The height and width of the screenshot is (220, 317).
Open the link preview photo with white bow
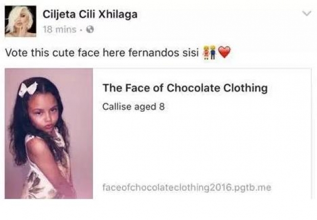click(x=49, y=134)
